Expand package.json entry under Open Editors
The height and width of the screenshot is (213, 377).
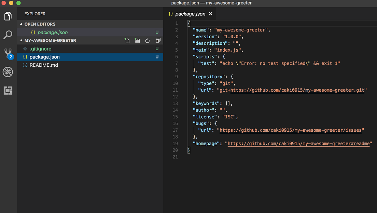coord(53,32)
